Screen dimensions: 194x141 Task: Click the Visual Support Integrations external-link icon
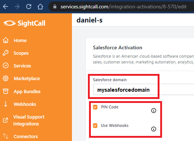click(x=5, y=120)
